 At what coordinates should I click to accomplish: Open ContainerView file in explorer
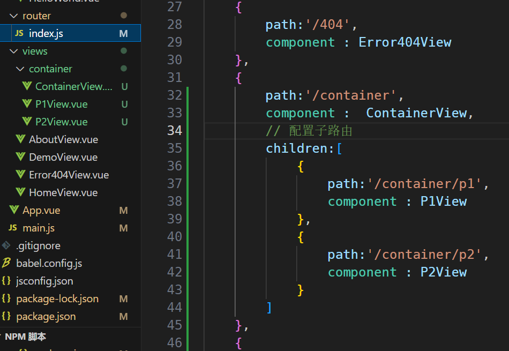click(x=74, y=86)
